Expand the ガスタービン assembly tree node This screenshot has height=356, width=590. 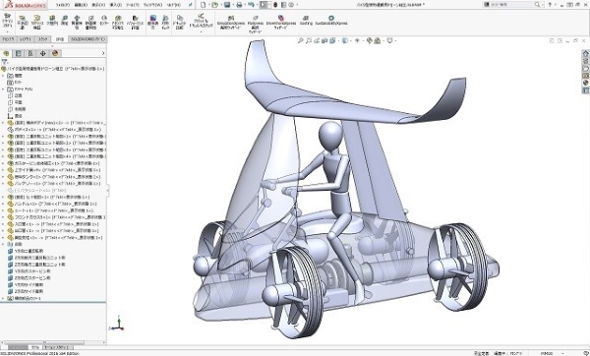point(3,163)
